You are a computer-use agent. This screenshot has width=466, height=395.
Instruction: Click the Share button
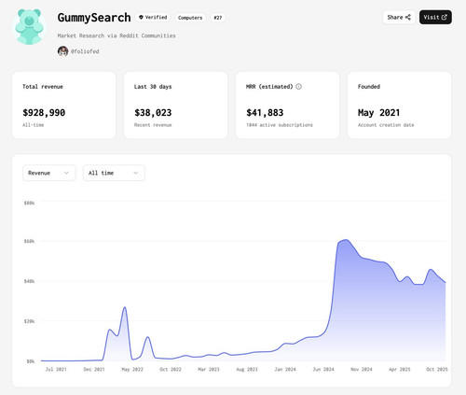coord(399,17)
